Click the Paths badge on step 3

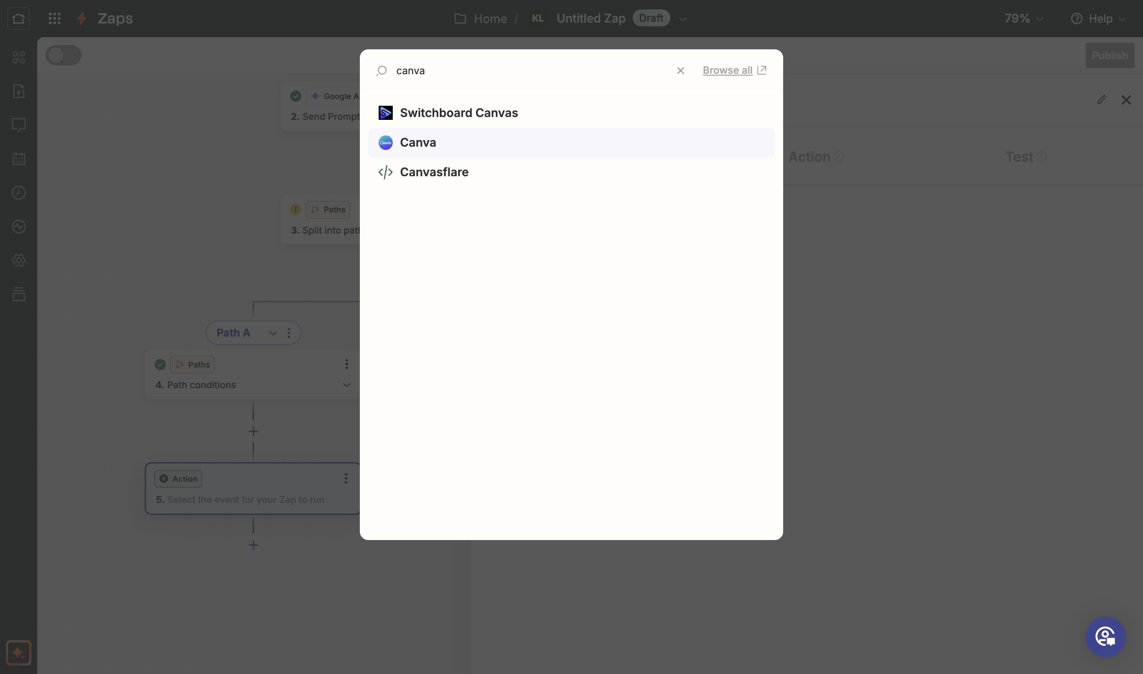pos(328,210)
